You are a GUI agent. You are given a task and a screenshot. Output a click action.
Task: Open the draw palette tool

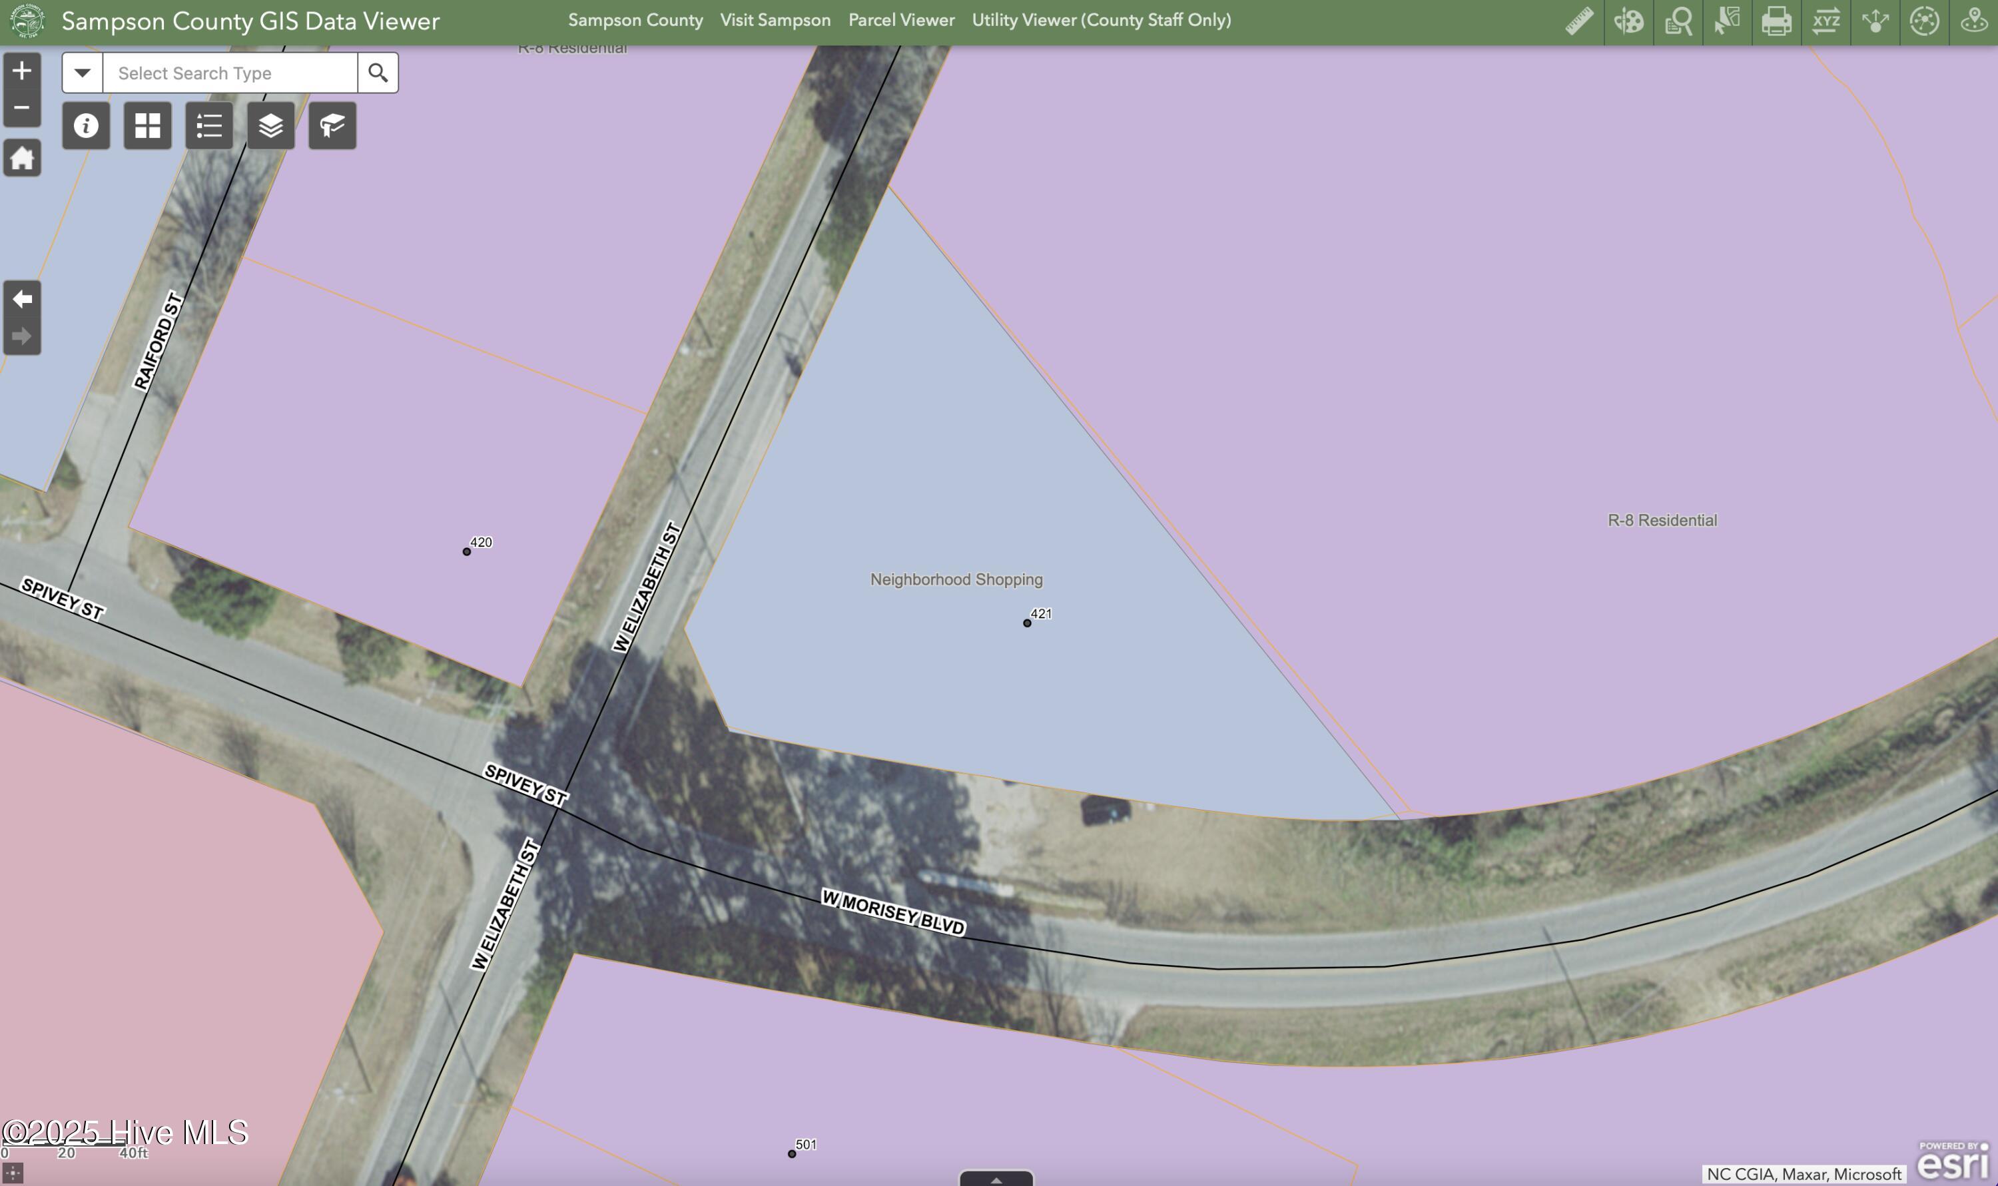pyautogui.click(x=1628, y=21)
